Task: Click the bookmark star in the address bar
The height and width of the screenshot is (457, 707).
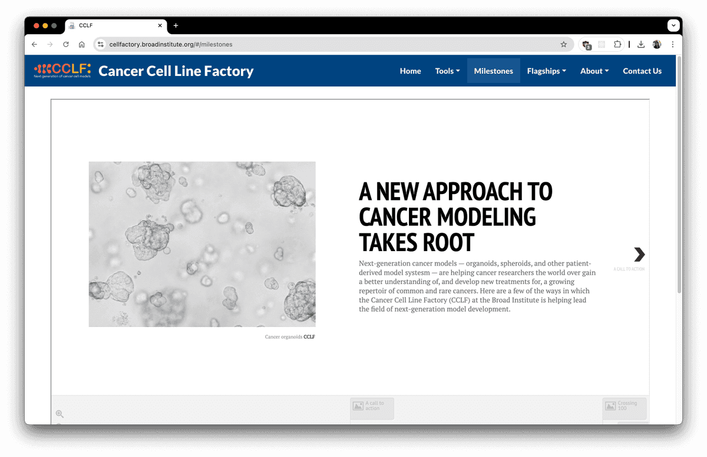Action: (x=563, y=44)
